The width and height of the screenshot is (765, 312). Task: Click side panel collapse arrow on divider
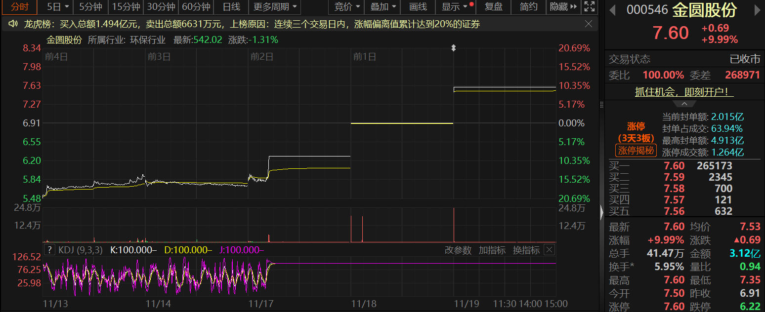(x=601, y=212)
